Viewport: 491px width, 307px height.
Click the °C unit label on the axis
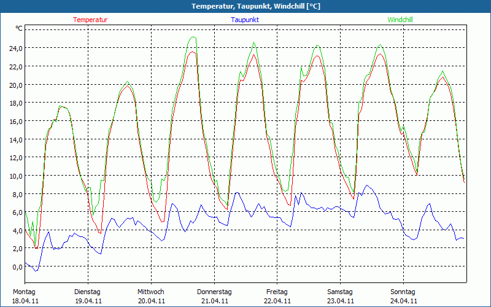coord(19,28)
